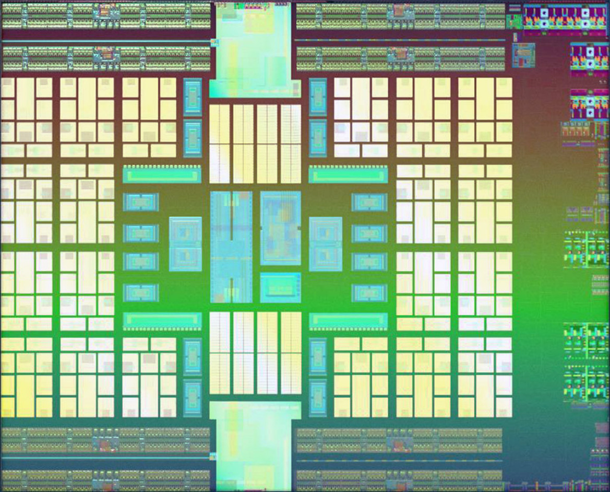Click the long teal bar upper-right of center
Screen dimensions: 610x492
[x=348, y=174]
